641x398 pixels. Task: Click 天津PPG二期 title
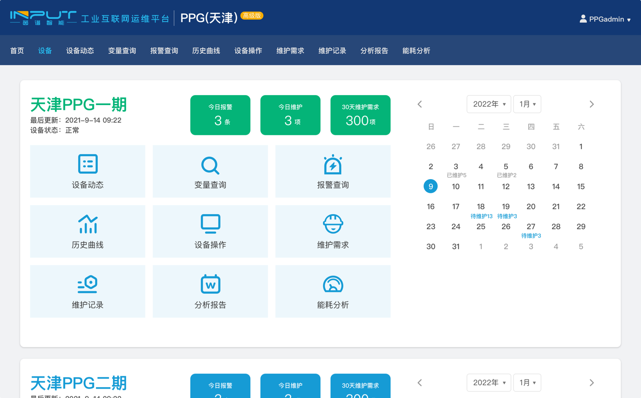78,383
